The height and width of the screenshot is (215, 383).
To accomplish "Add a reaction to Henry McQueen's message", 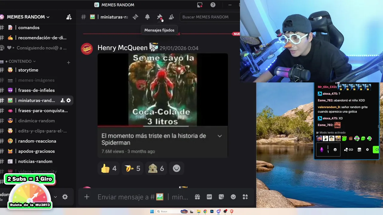I will pos(177,168).
